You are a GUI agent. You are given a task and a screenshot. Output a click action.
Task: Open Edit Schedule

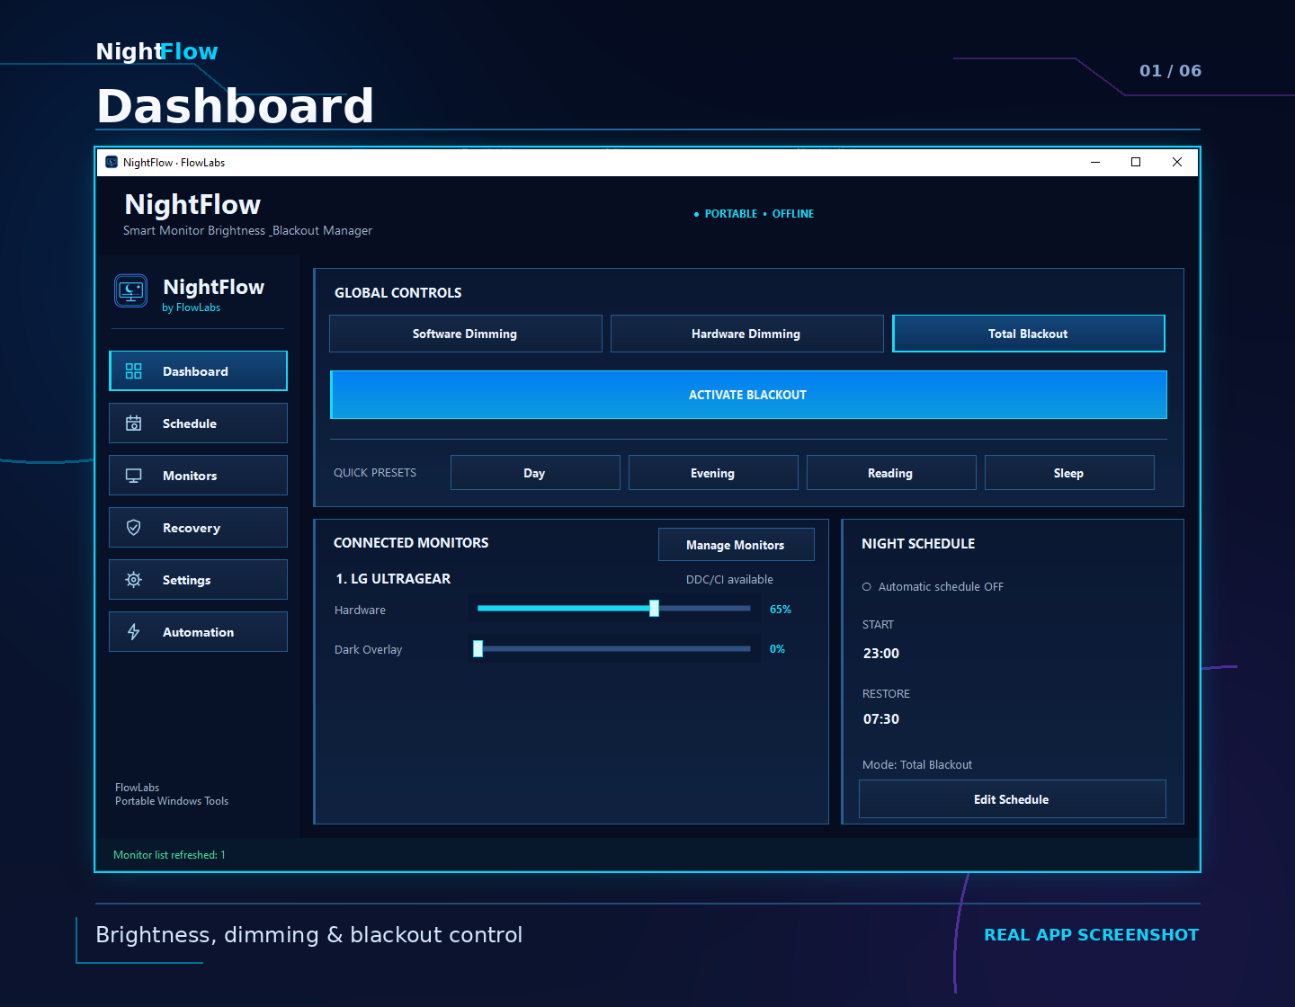coord(1012,799)
